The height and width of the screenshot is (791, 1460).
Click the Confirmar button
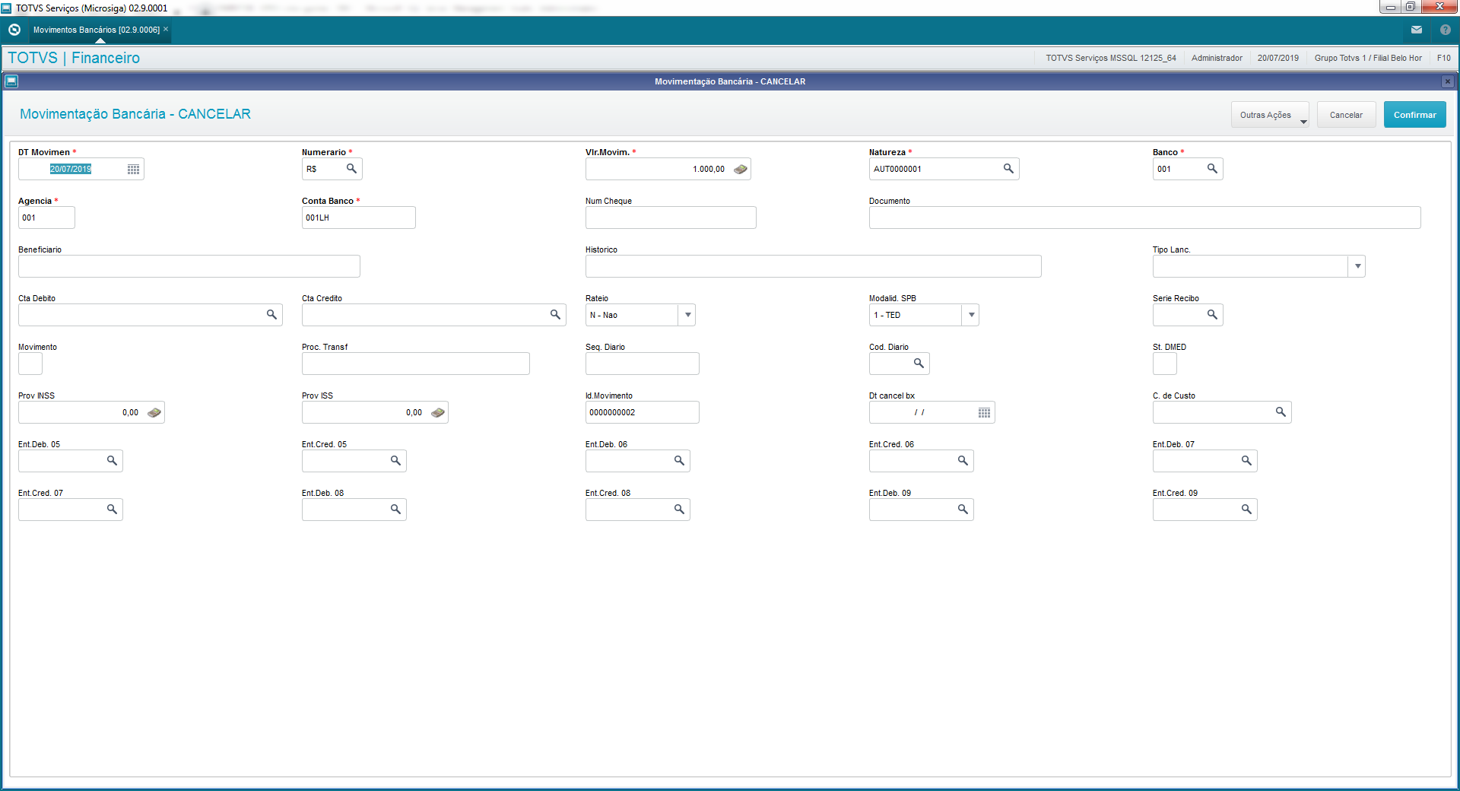(x=1414, y=115)
